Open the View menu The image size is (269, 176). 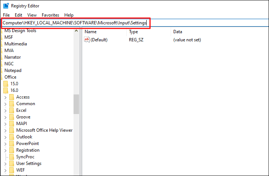click(x=32, y=15)
